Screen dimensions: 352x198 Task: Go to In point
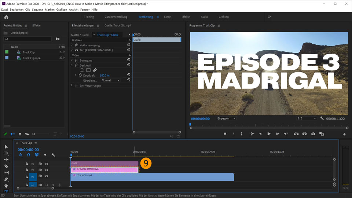(x=252, y=134)
